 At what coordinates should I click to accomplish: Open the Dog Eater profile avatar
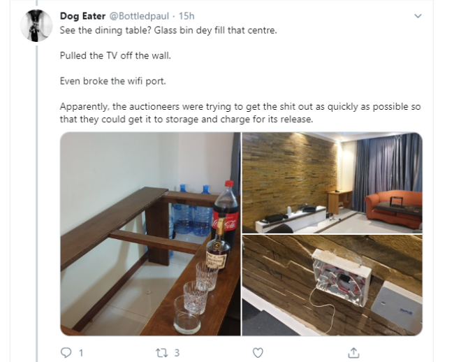pyautogui.click(x=36, y=26)
